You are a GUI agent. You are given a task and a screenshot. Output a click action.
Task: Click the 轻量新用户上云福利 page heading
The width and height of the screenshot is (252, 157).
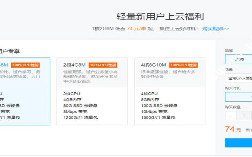click(160, 17)
